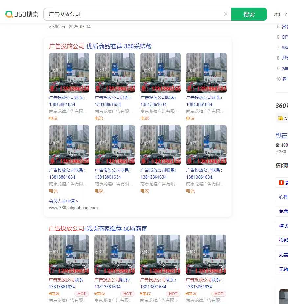This screenshot has width=288, height=304.
Task: Click the last HOT badge under 优质商家推荐
Action: tap(219, 294)
